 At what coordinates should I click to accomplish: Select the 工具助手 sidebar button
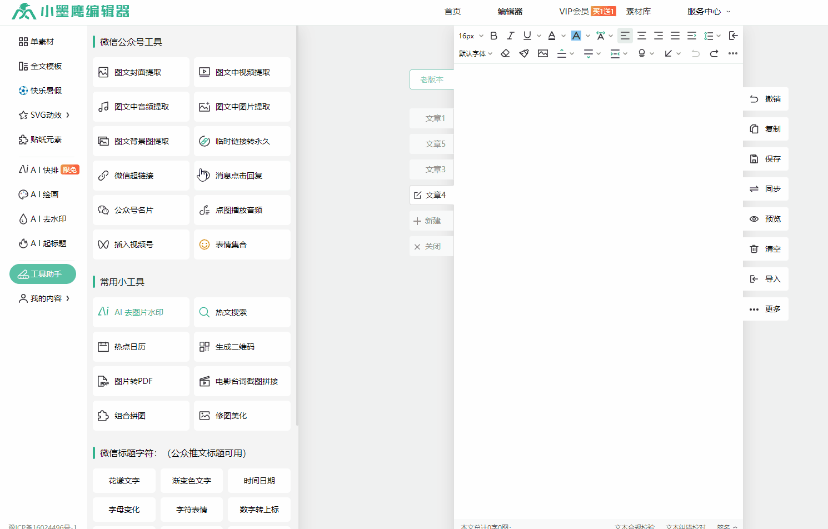[43, 274]
